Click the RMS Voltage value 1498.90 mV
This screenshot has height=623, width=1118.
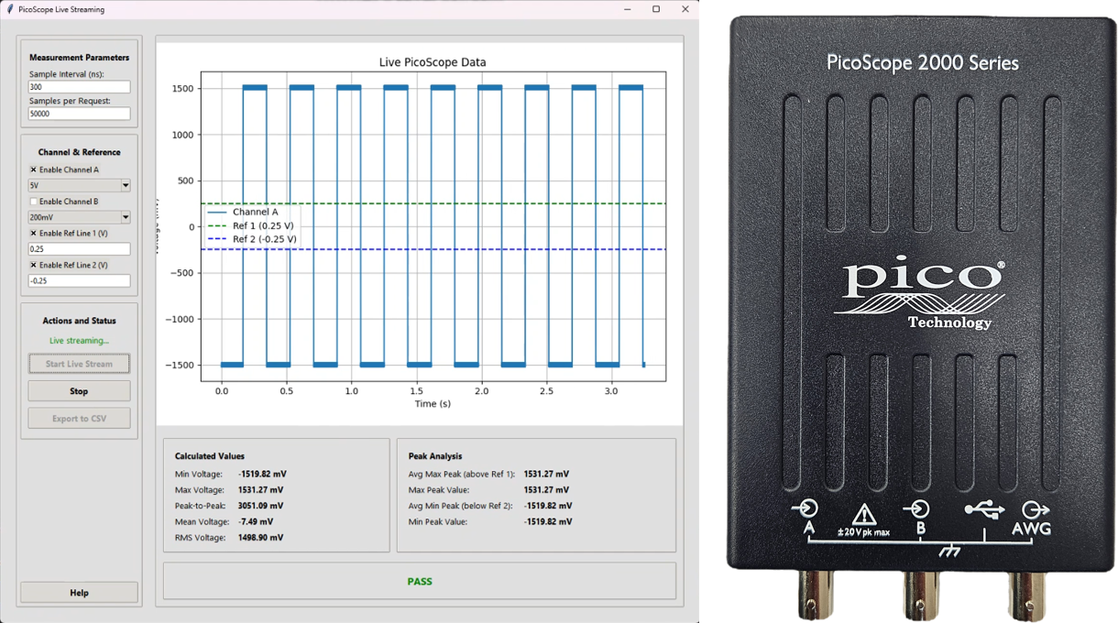click(x=262, y=538)
